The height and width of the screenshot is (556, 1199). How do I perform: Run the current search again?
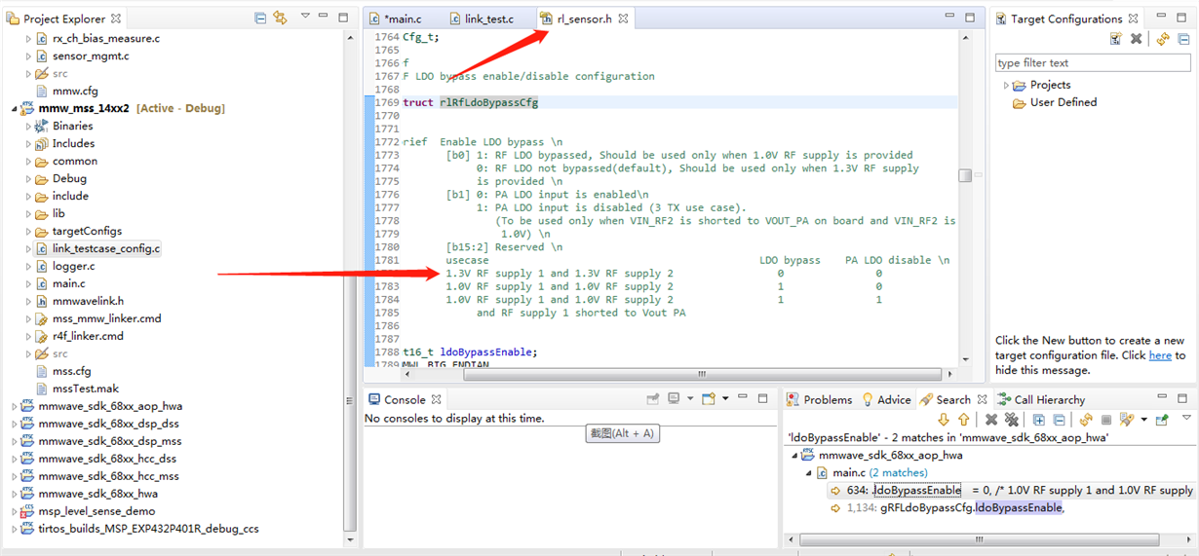point(1086,420)
